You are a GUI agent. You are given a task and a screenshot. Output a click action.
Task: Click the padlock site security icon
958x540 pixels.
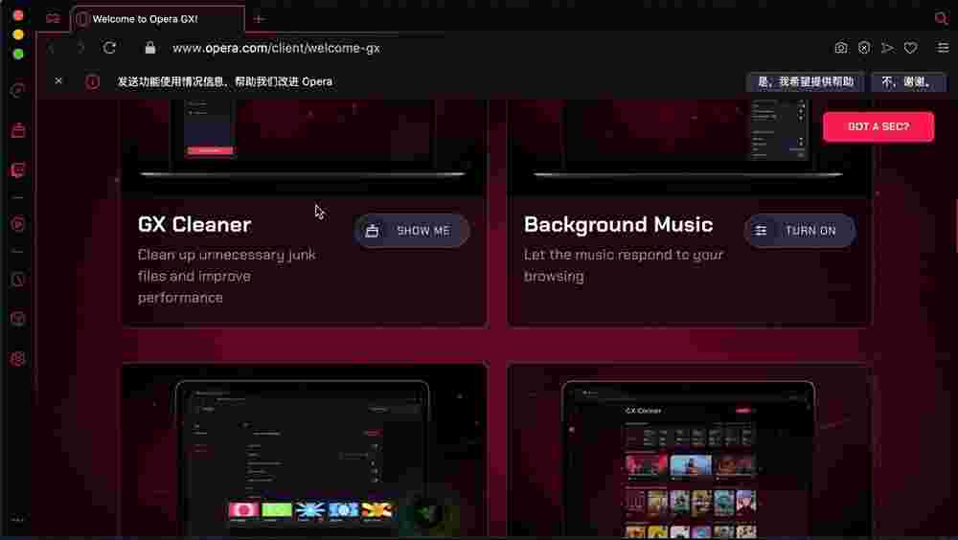point(149,48)
